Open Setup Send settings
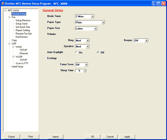The image size is (167, 140). pyautogui.click(x=21, y=24)
